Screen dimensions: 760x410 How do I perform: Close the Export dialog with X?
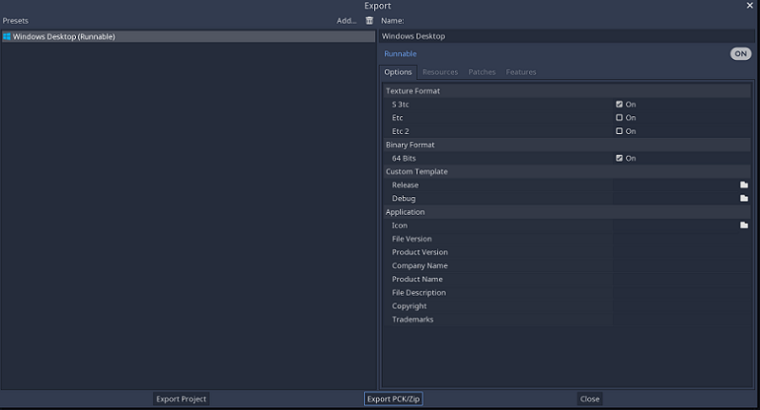click(750, 5)
